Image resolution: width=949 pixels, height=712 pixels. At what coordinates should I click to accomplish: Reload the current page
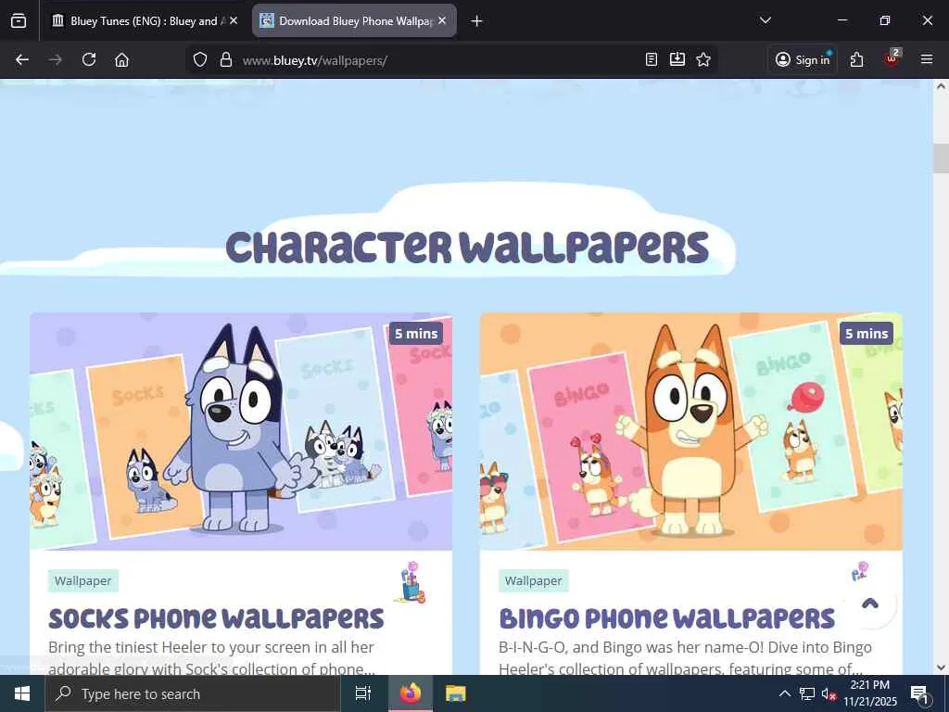pos(89,59)
